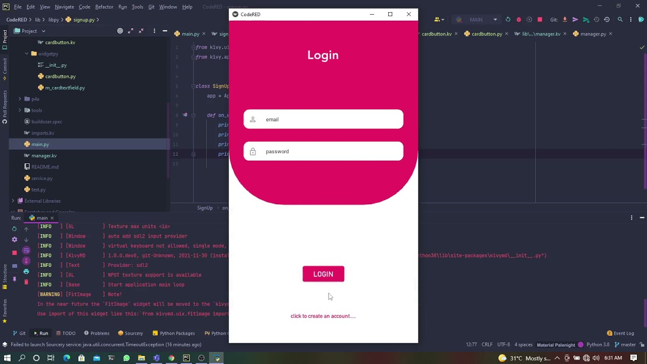647x364 pixels.
Task: Click Collapse All icon in Project panel
Action: (x=142, y=31)
